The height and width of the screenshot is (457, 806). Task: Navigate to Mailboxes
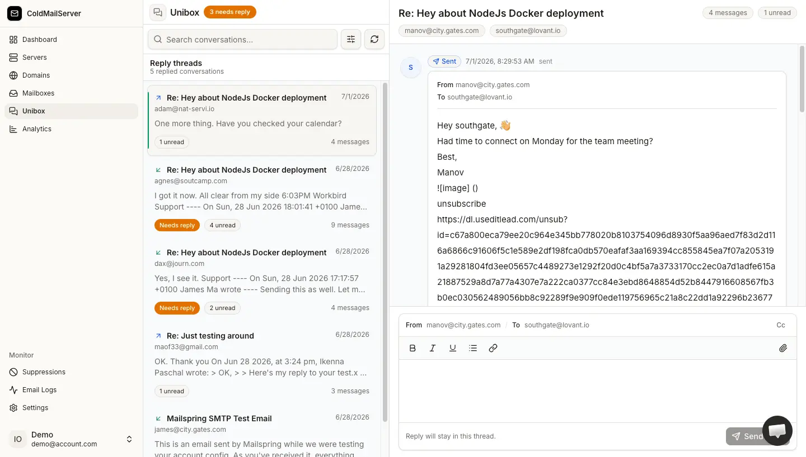click(x=71, y=93)
